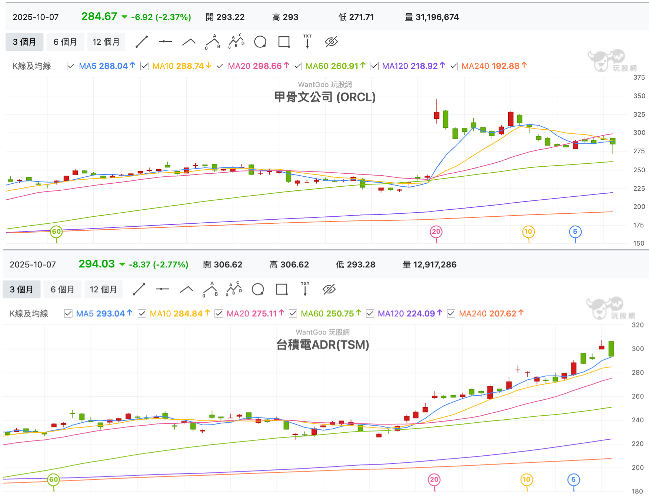The height and width of the screenshot is (496, 649).
Task: Select the circle drawing tool in TSM chart
Action: click(258, 289)
